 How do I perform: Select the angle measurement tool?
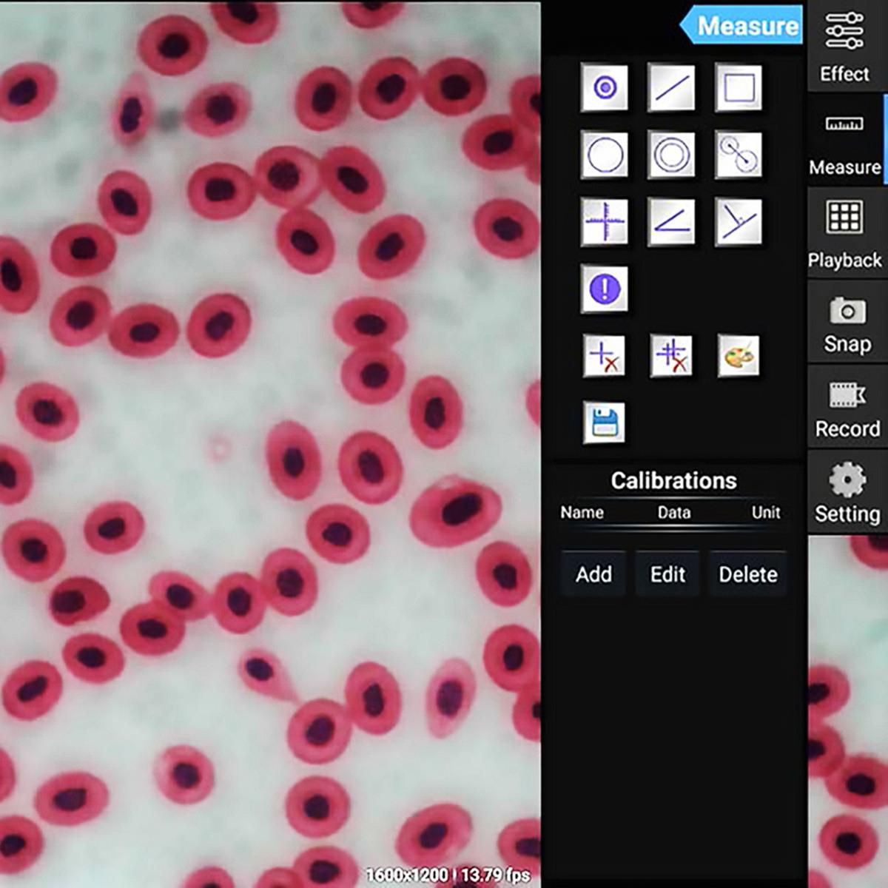tap(671, 222)
